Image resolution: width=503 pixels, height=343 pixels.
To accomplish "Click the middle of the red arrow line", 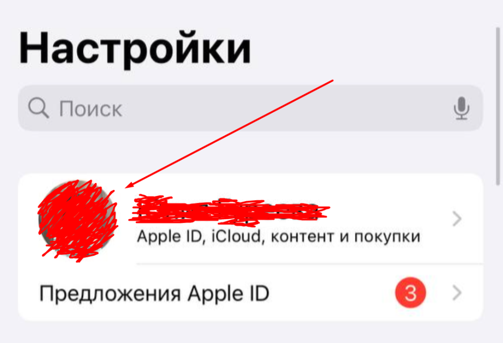I will pyautogui.click(x=229, y=134).
